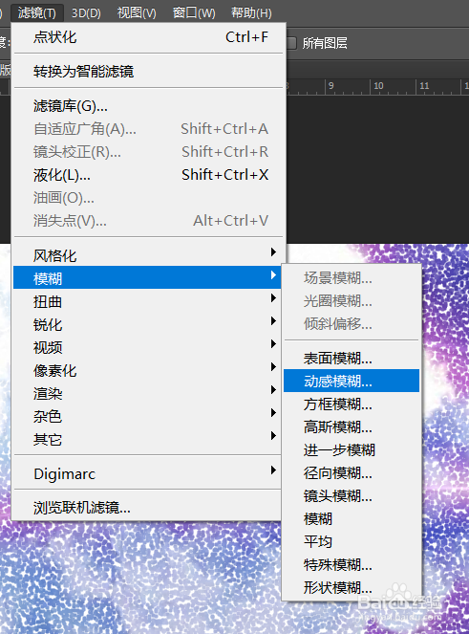Image resolution: width=469 pixels, height=634 pixels.
Task: Select 光圈模糊... in blur submenu
Action: 352,301
